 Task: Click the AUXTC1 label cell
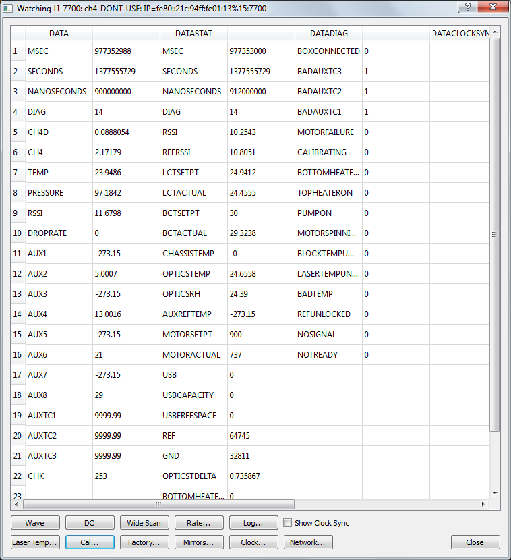tap(59, 416)
